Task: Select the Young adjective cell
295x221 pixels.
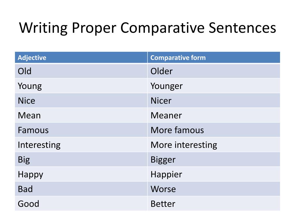Action: [81, 86]
